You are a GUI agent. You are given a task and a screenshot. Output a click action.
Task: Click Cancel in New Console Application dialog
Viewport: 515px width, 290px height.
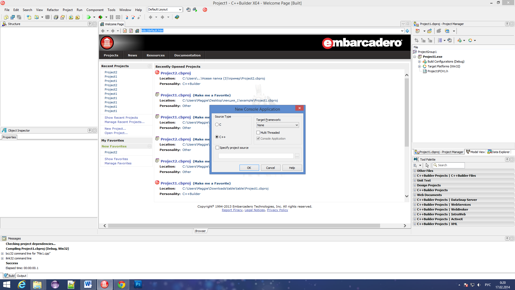[x=270, y=168]
